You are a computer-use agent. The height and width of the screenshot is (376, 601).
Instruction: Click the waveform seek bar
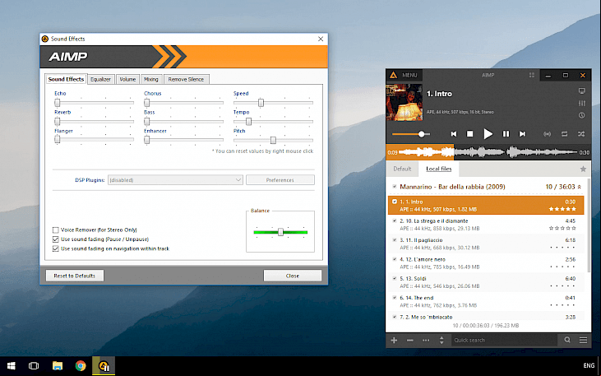coord(488,152)
